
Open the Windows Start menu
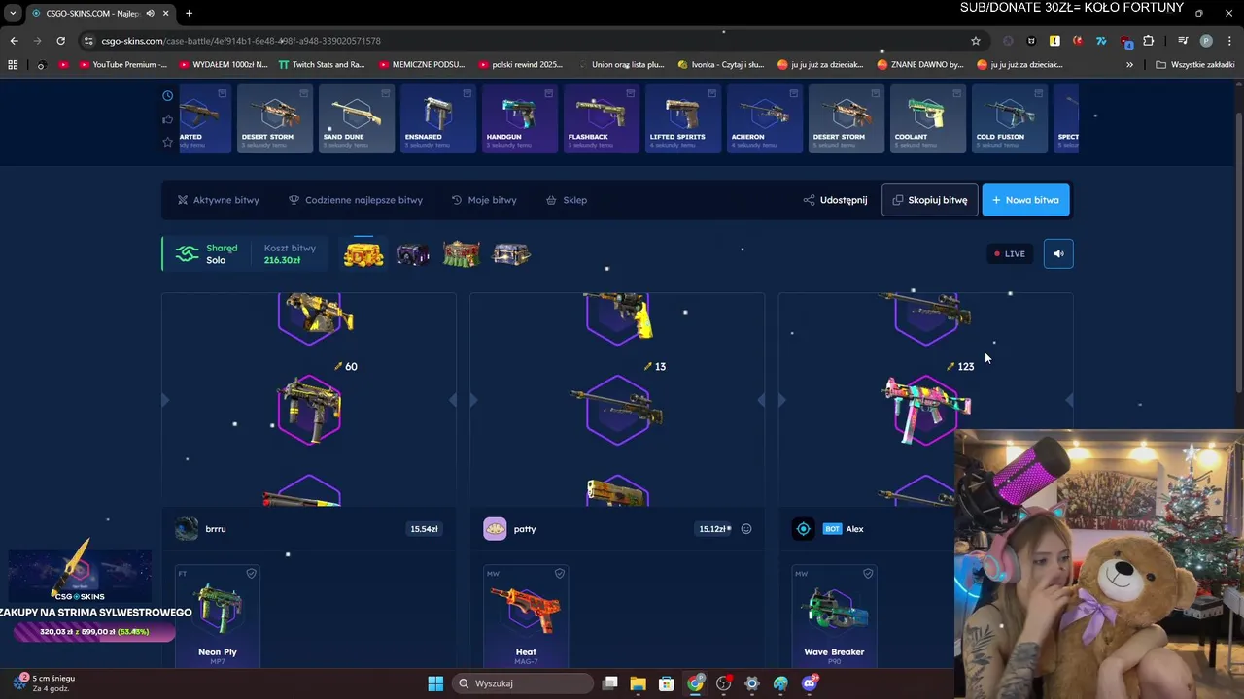435,683
